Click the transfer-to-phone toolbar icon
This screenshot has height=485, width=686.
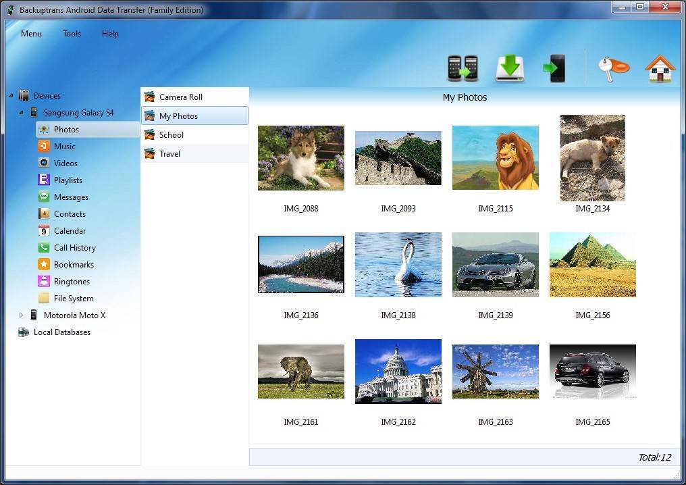coord(555,68)
